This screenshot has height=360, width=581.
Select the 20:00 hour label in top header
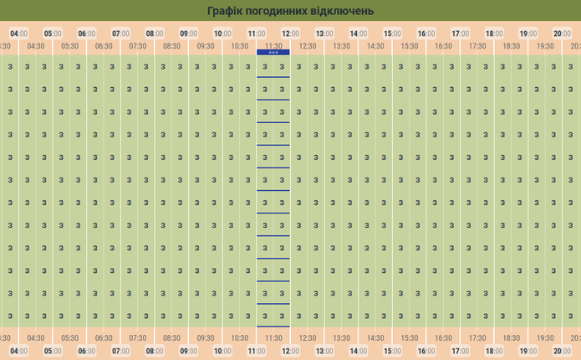click(x=562, y=33)
